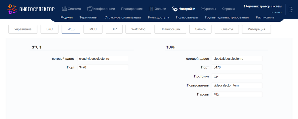This screenshot has width=298, height=119.
Task: Click the TURN Протокол field
Action: [237, 76]
